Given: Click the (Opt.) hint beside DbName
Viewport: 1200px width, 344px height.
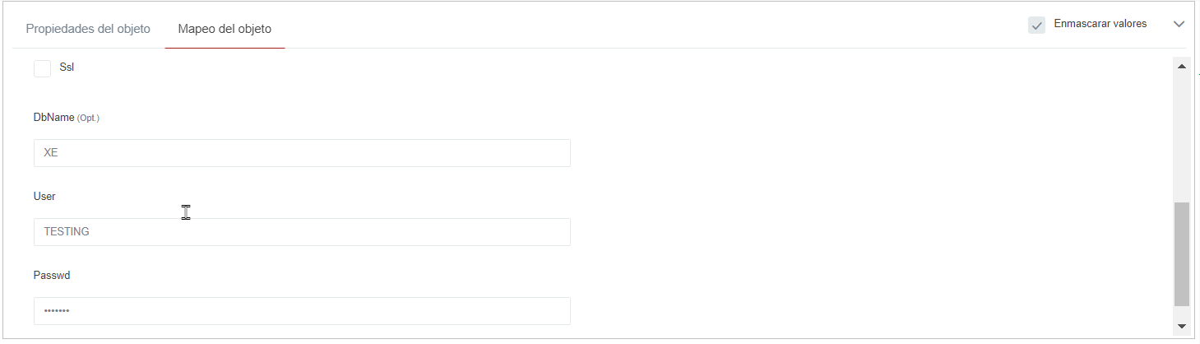Looking at the screenshot, I should click(88, 119).
